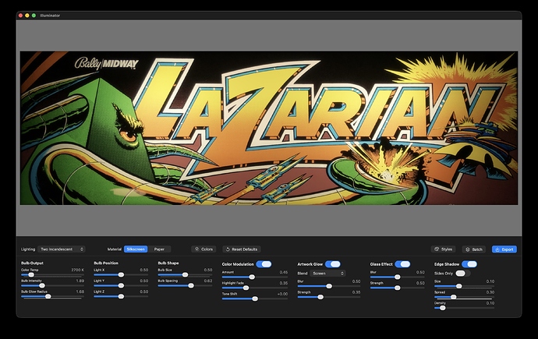Toggle off Color Modulation
538x339 pixels.
pos(264,264)
